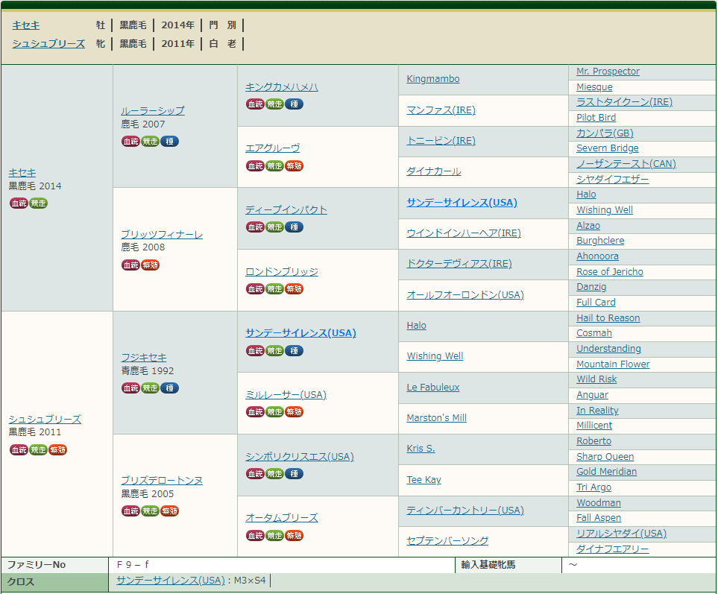Open the ダイナカール link

(x=434, y=171)
